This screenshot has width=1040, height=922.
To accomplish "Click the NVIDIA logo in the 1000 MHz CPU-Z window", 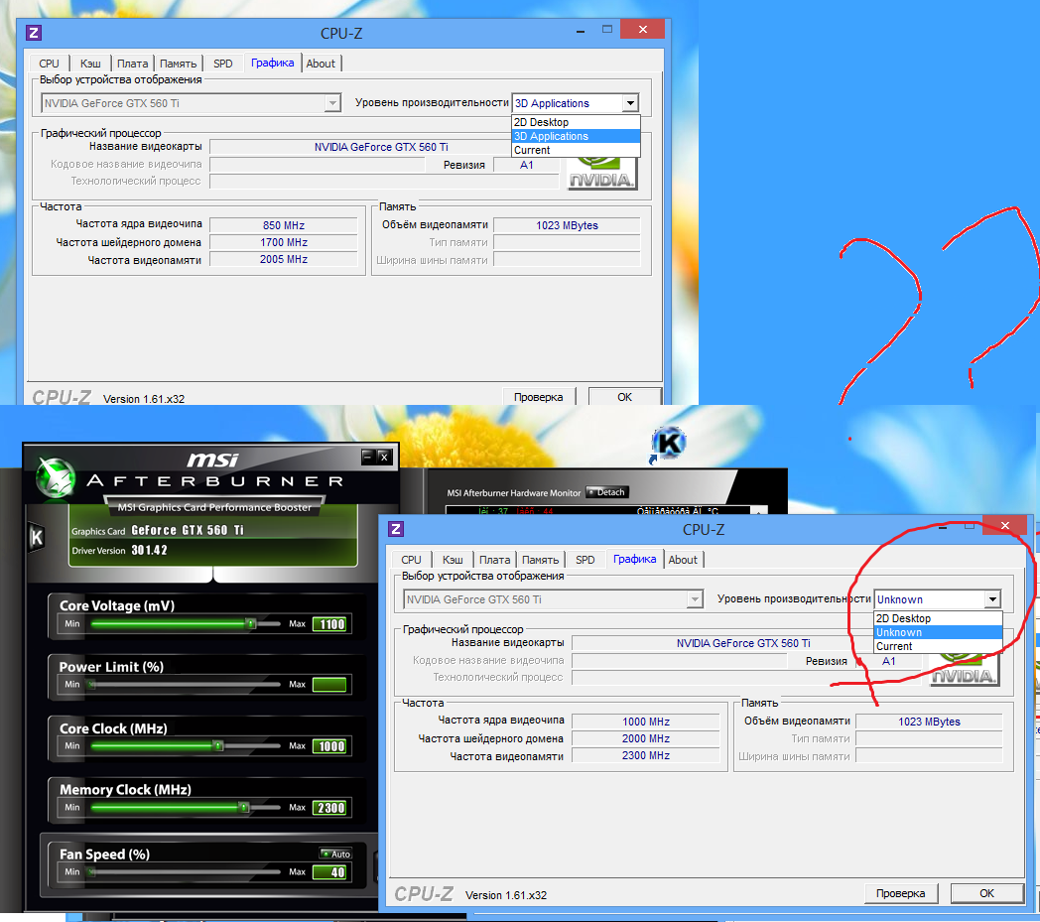I will pos(965,671).
